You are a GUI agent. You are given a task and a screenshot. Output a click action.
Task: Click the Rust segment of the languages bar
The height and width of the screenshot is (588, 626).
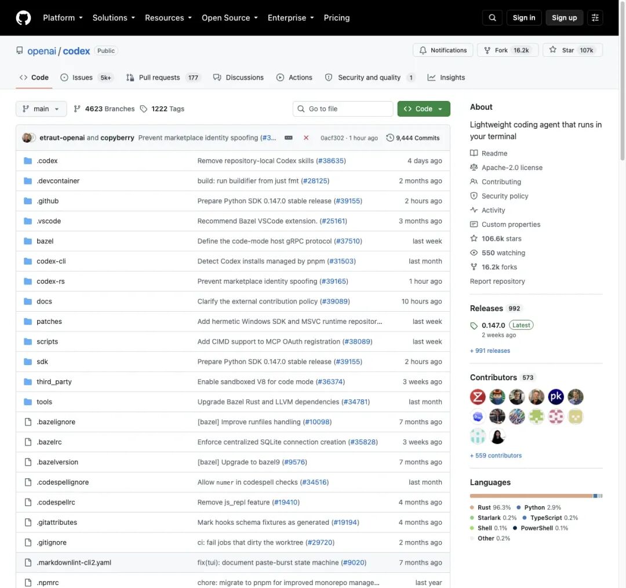(x=531, y=496)
